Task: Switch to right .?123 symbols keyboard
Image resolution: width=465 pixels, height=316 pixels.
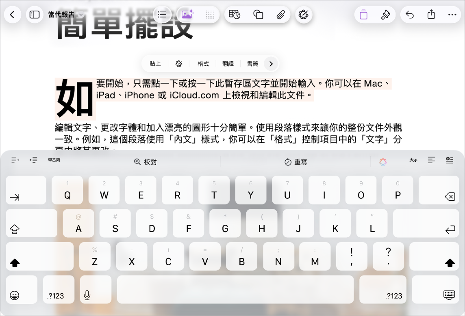Action: click(x=383, y=290)
